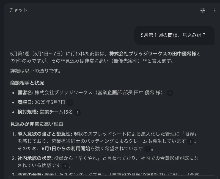220x179 pixels.
Task: Click the user message 5月第1週の商談、見込みは？
Action: point(174,35)
